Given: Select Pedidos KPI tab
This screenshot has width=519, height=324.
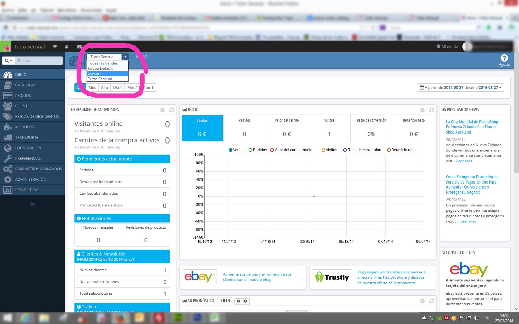Looking at the screenshot, I should point(244,128).
